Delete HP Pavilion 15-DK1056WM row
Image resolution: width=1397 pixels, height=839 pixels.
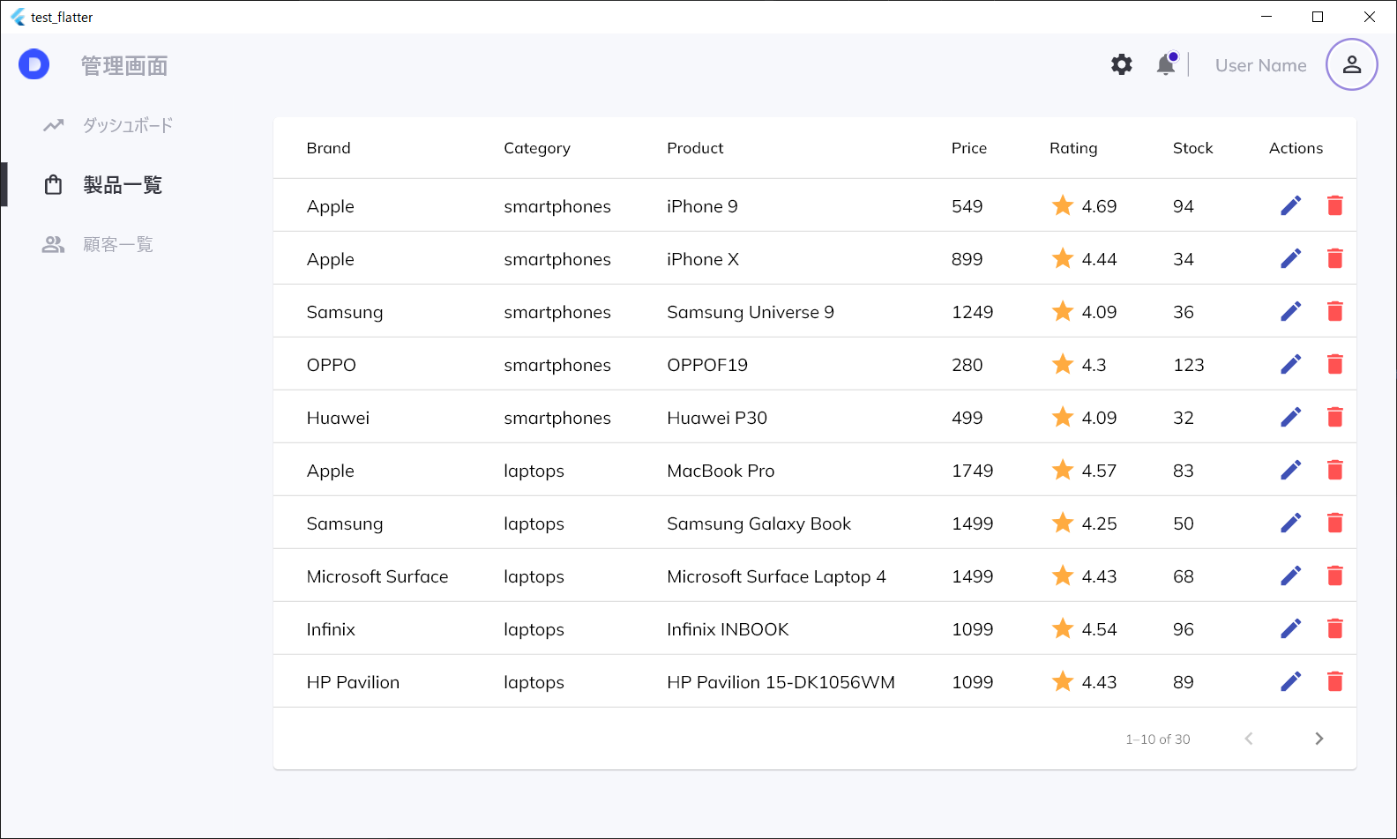click(1334, 681)
